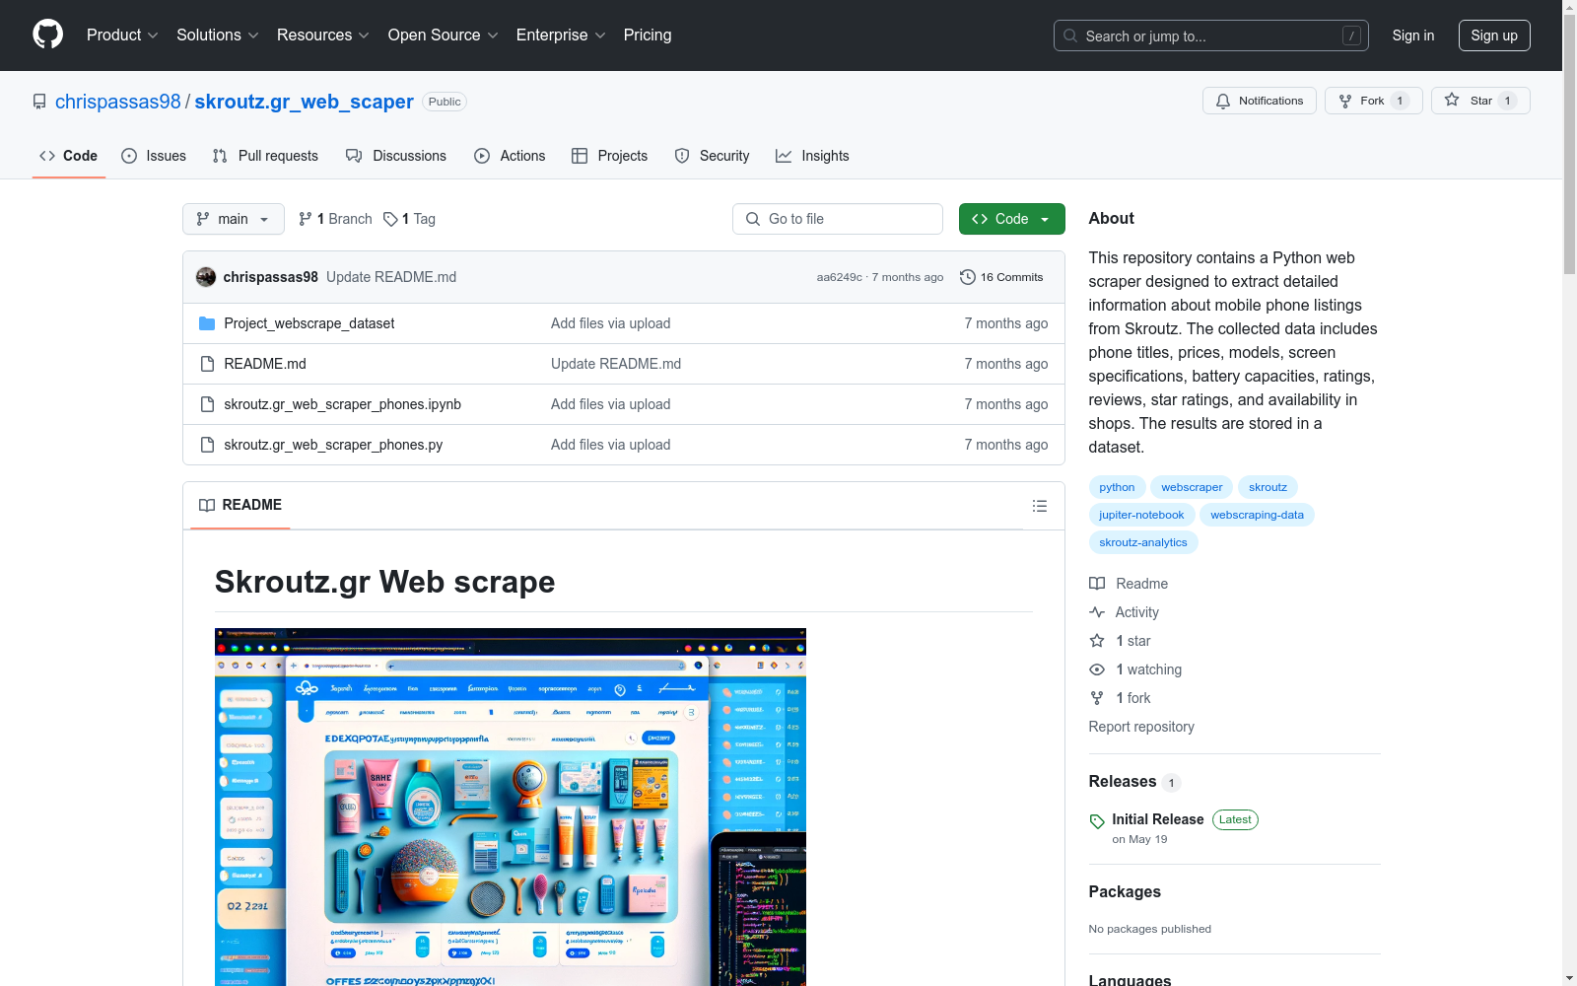This screenshot has height=986, width=1577.
Task: Expand the Product menu
Action: (122, 35)
